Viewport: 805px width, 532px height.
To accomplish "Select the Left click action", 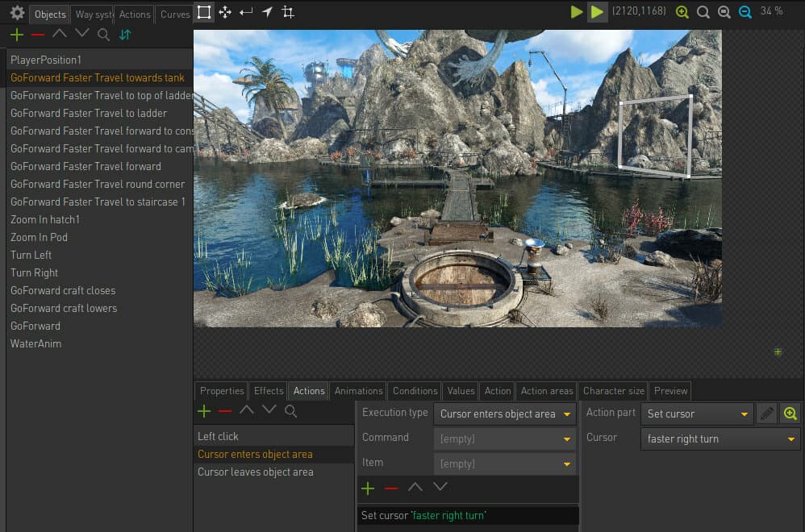I will [x=274, y=437].
